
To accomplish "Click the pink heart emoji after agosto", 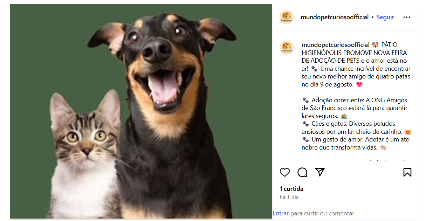I will pos(359,84).
